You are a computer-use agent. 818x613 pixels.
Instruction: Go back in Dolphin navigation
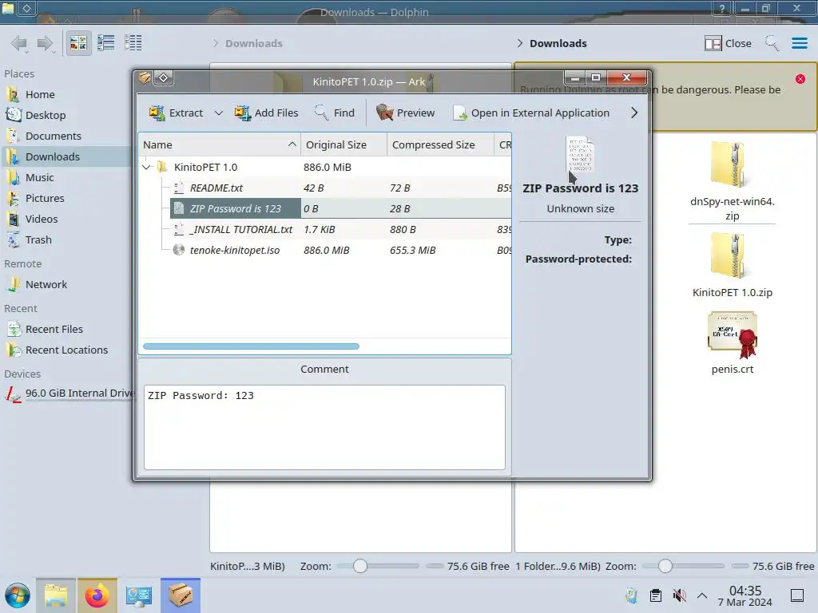pos(19,43)
